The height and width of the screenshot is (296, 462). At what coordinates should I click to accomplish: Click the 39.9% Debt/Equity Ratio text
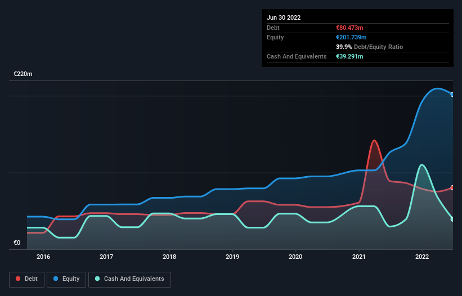pos(369,47)
